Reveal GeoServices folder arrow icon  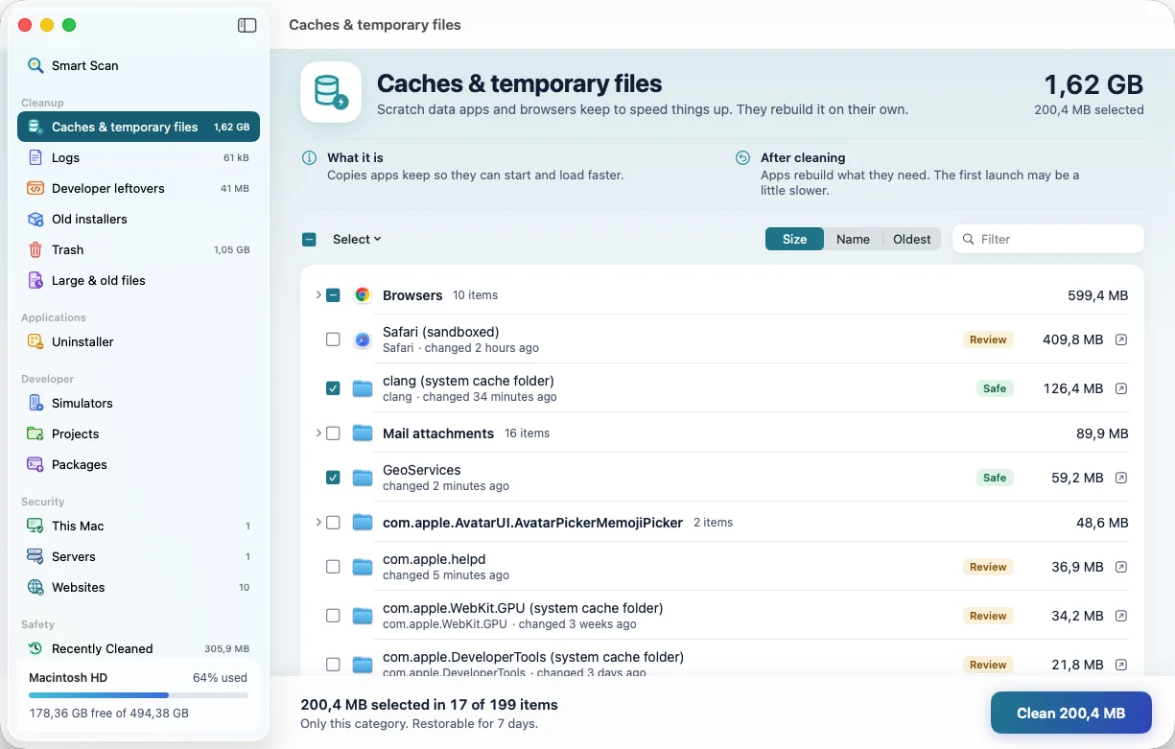pyautogui.click(x=1121, y=478)
